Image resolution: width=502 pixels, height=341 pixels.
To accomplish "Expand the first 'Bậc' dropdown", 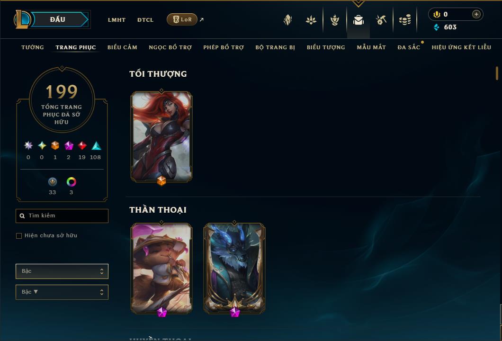I will 62,271.
